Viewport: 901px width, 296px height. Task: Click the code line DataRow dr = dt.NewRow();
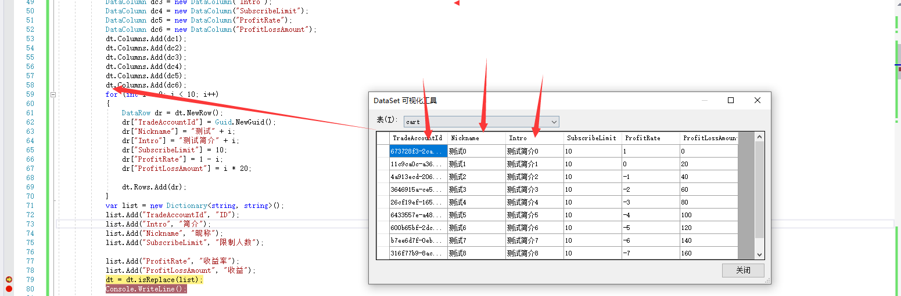click(x=173, y=112)
